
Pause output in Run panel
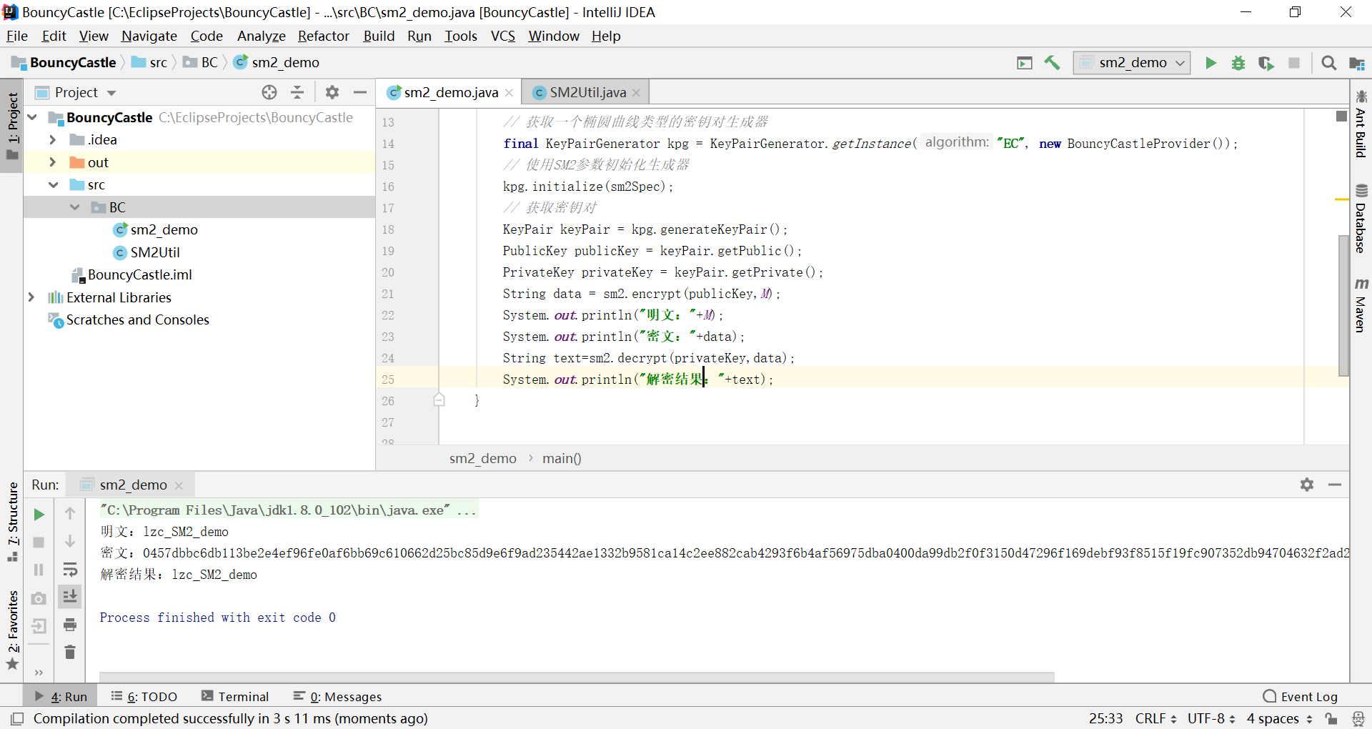tap(39, 570)
